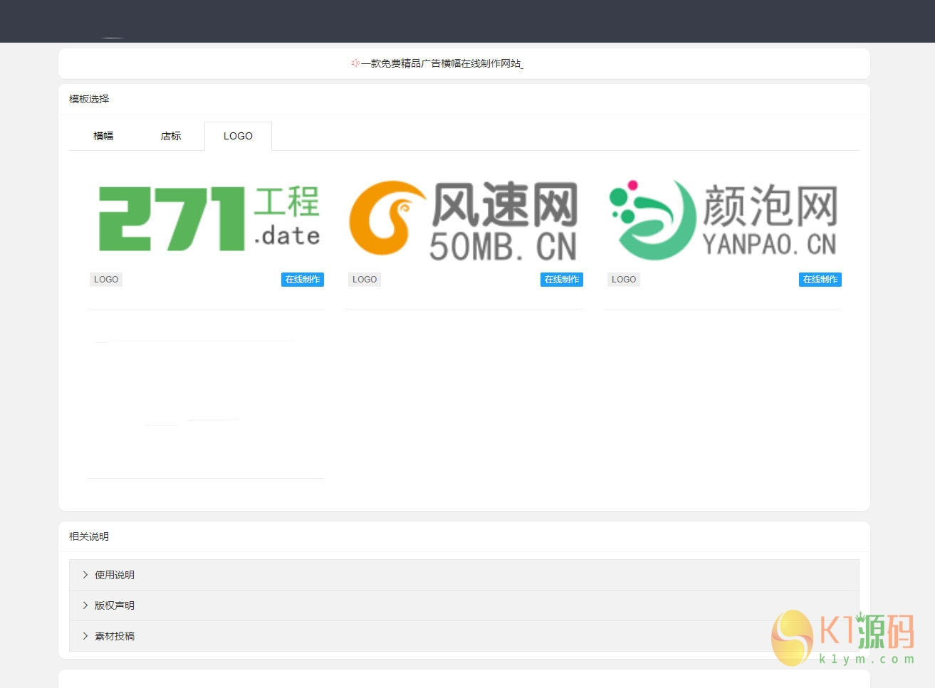
Task: Click 在线制作 under the 风速网 logo
Action: 561,280
